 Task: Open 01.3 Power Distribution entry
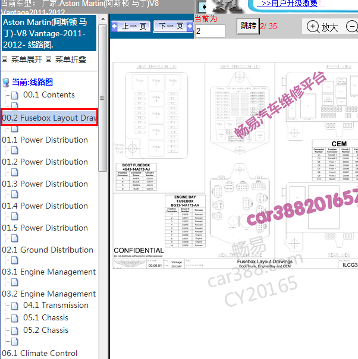coord(45,184)
